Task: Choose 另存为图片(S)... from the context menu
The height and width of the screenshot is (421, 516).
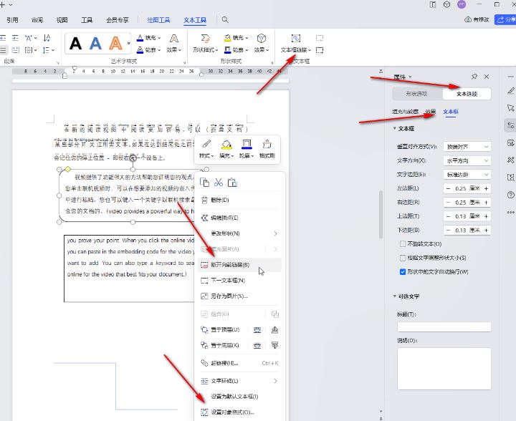Action: click(239, 296)
